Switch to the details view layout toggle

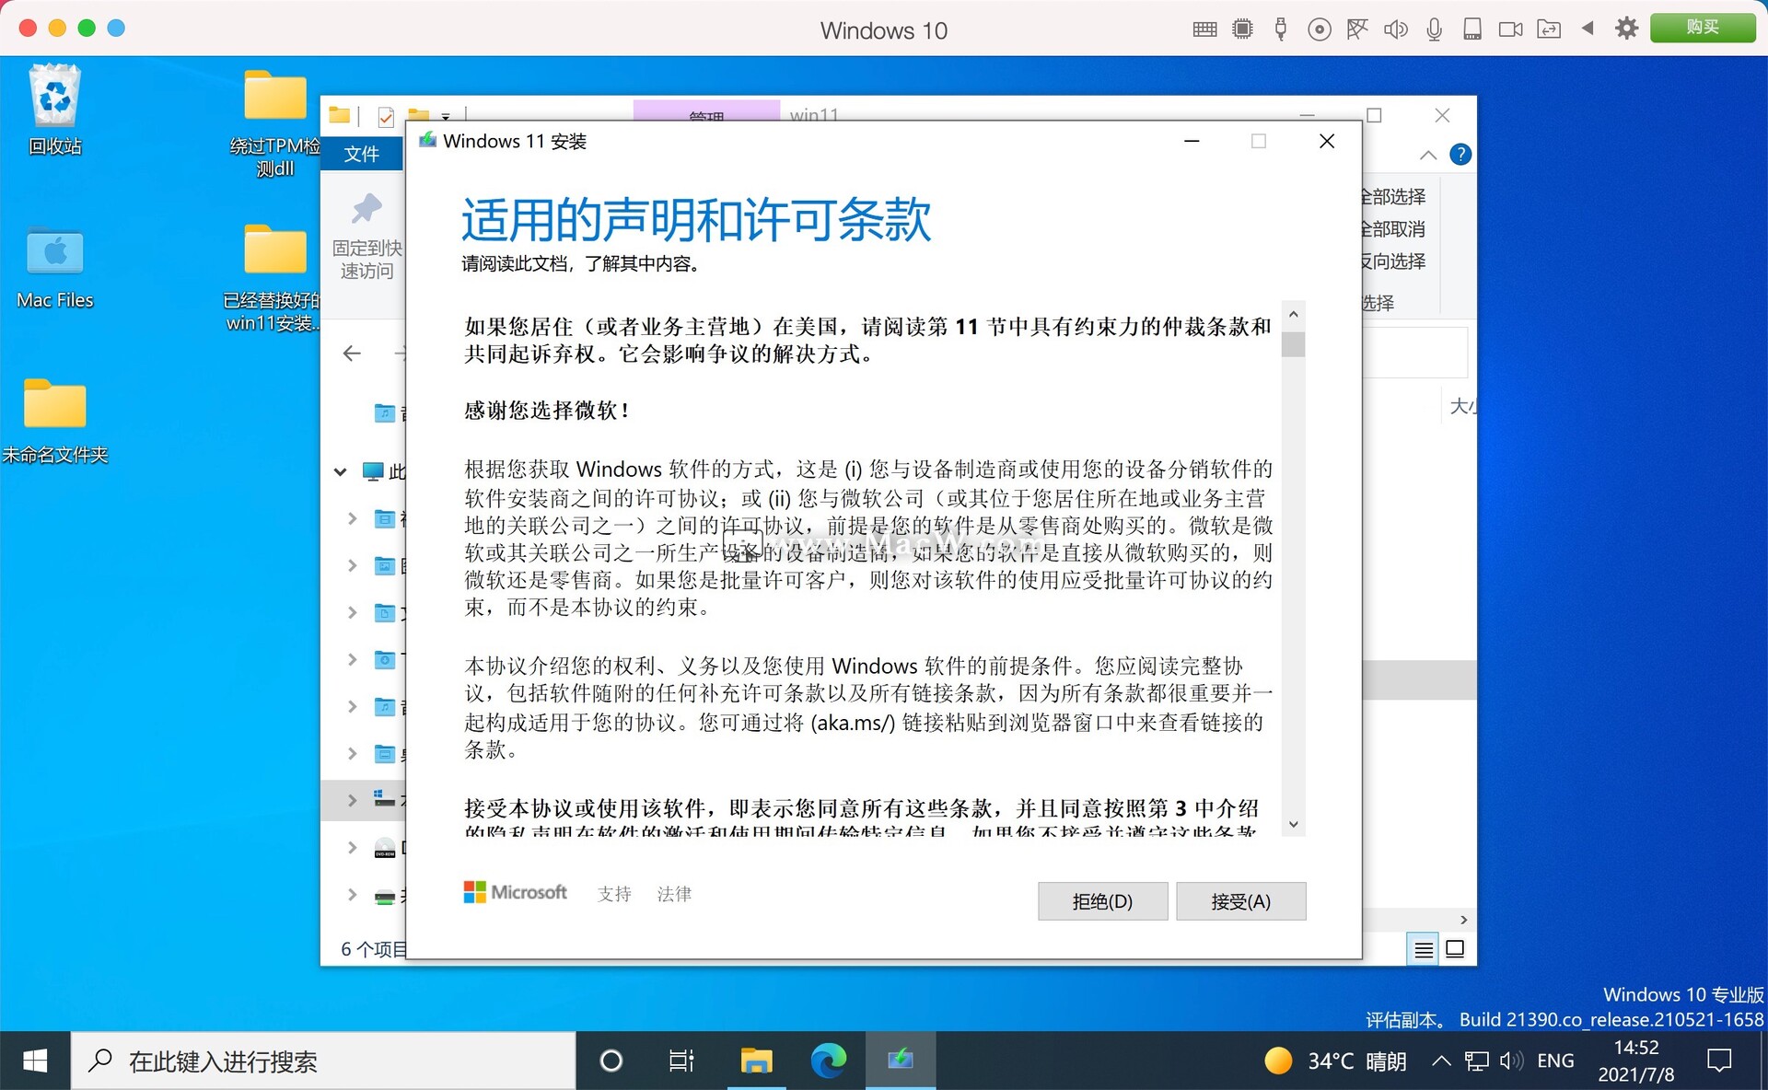pos(1424,949)
